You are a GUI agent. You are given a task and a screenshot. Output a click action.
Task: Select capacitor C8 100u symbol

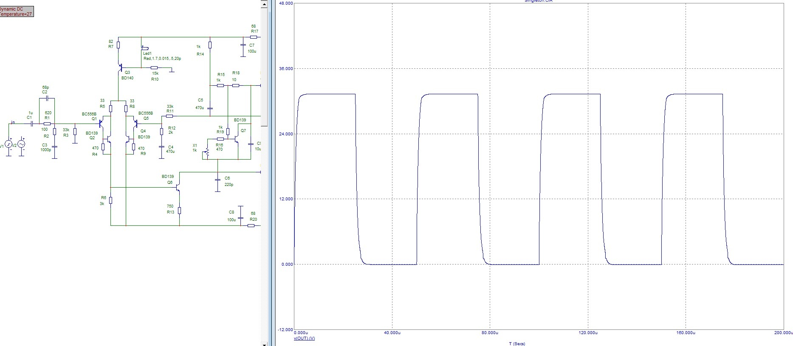pyautogui.click(x=240, y=218)
